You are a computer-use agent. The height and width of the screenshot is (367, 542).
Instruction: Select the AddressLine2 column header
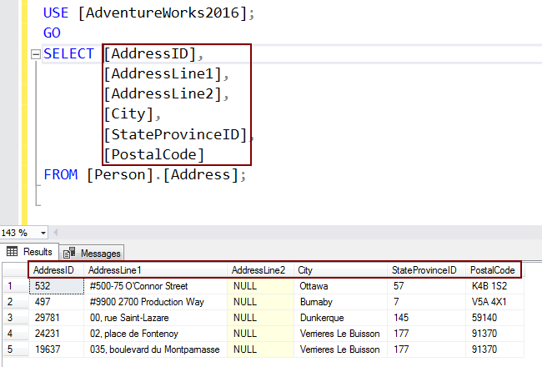click(x=258, y=270)
